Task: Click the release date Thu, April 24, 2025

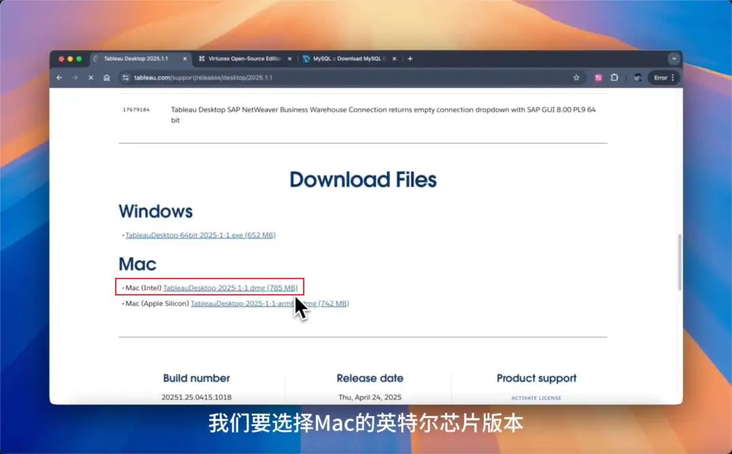Action: pos(370,397)
